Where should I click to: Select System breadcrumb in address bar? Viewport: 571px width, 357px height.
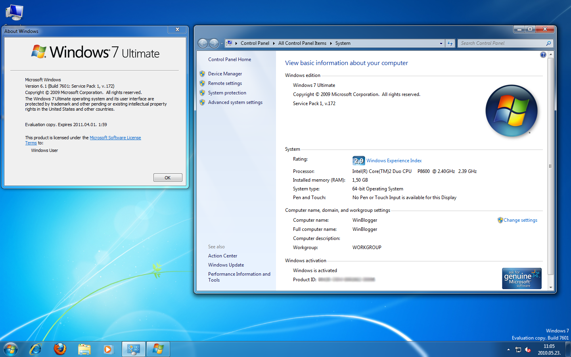[x=343, y=43]
